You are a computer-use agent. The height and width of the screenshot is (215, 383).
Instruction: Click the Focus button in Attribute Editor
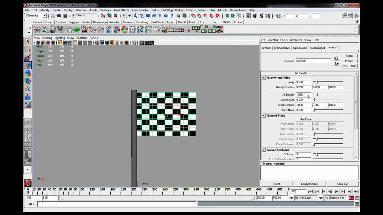coord(349,56)
